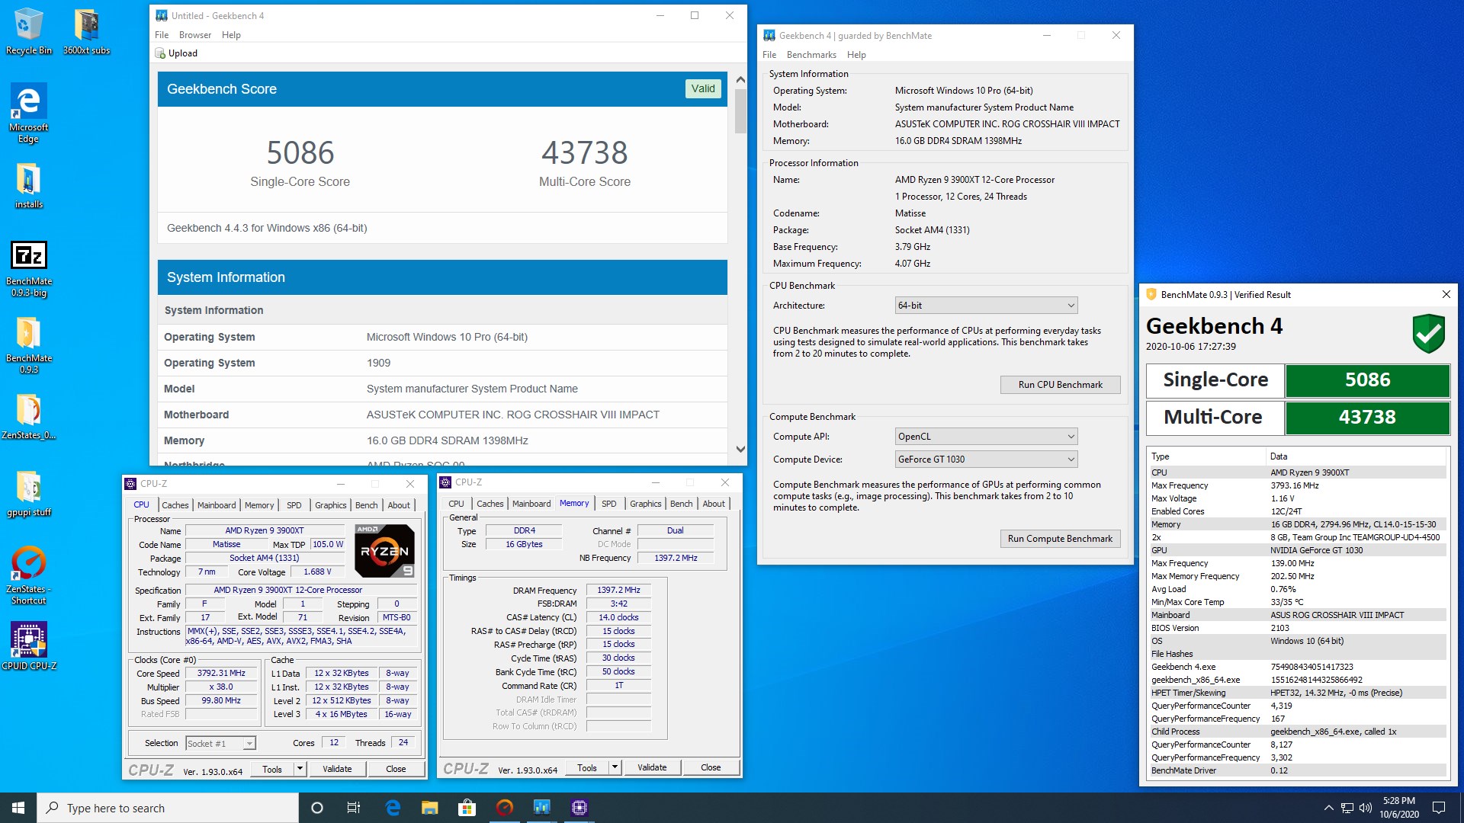
Task: Switch to Bench tab in CPU-Z CPU window
Action: 366,505
